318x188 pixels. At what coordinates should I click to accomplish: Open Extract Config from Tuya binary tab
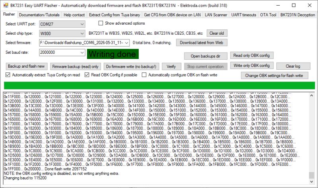(x=114, y=15)
